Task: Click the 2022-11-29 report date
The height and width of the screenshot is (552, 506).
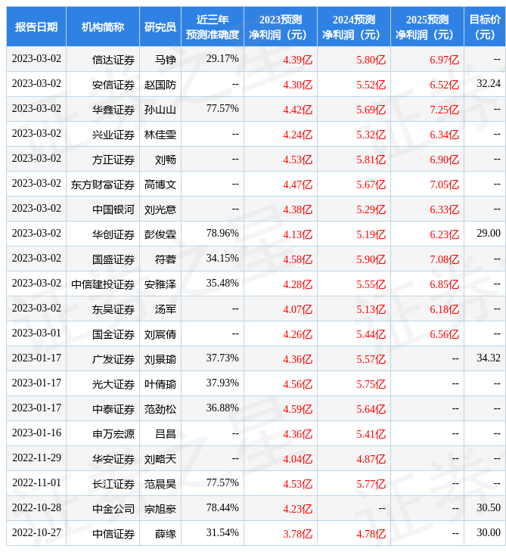Action: tap(36, 458)
